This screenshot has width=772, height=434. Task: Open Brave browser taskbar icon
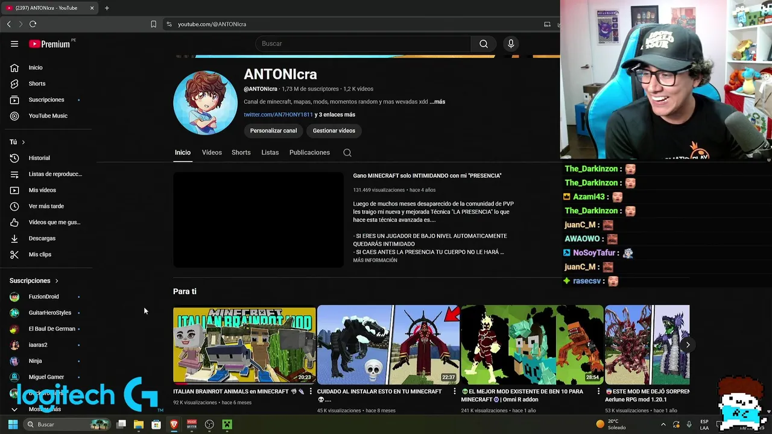click(x=174, y=424)
